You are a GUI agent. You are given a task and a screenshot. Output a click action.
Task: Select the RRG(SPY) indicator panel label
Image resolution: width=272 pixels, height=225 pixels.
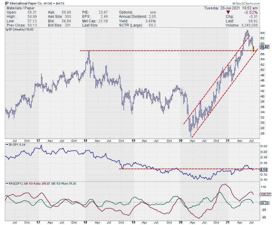16,183
